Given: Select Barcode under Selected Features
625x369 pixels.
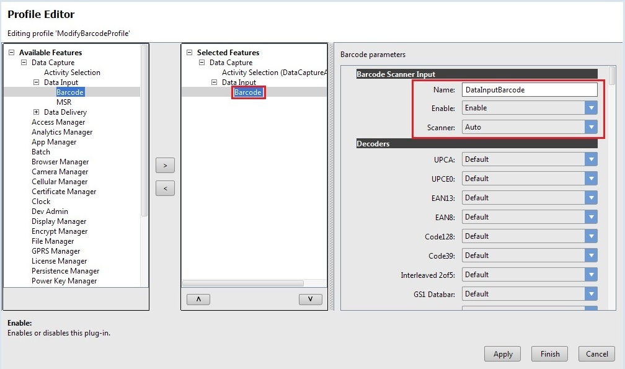Looking at the screenshot, I should pos(248,92).
